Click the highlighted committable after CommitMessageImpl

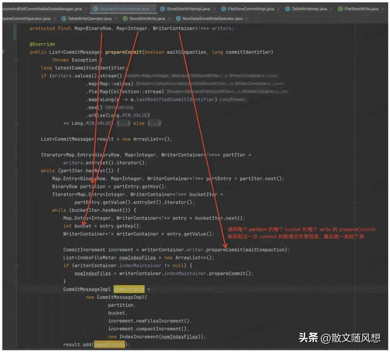129,289
